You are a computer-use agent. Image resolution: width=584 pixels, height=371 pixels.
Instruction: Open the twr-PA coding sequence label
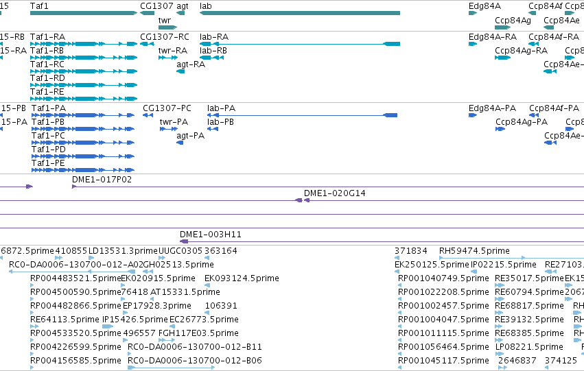point(174,122)
